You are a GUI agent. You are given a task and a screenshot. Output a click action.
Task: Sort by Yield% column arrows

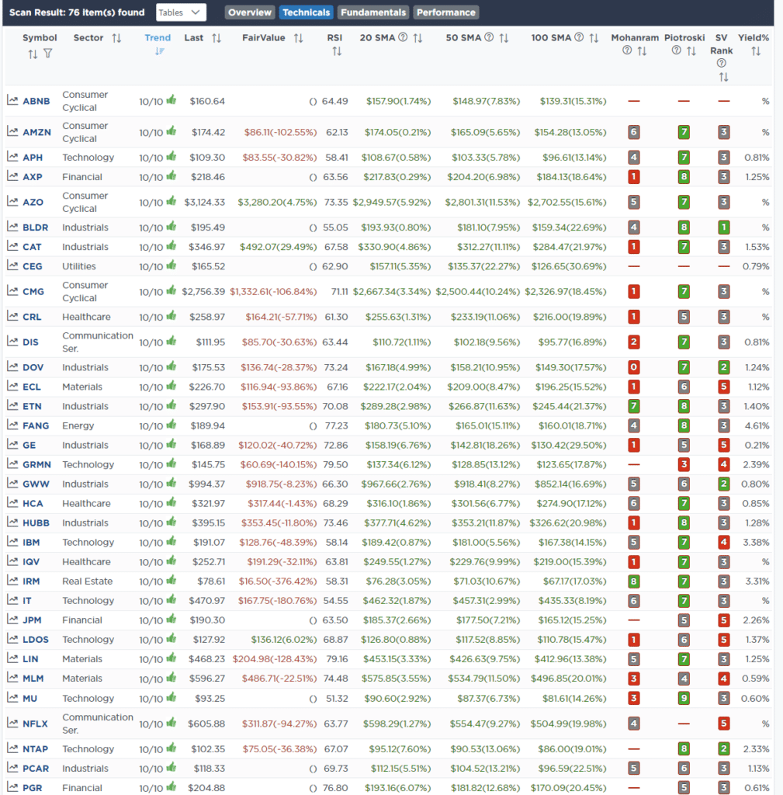[x=756, y=50]
